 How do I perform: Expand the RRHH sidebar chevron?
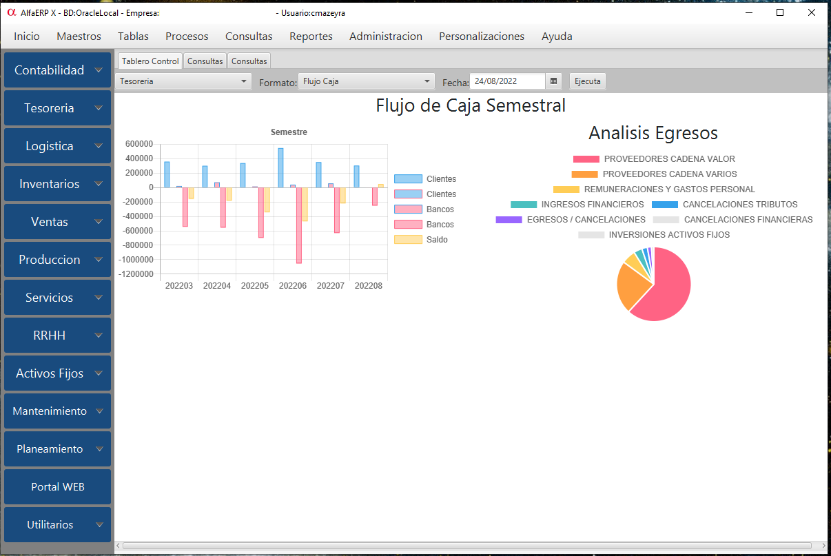(99, 336)
